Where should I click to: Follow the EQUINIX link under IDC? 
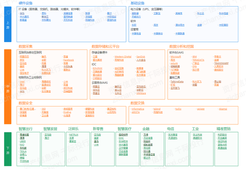pyautogui.click(x=98, y=68)
